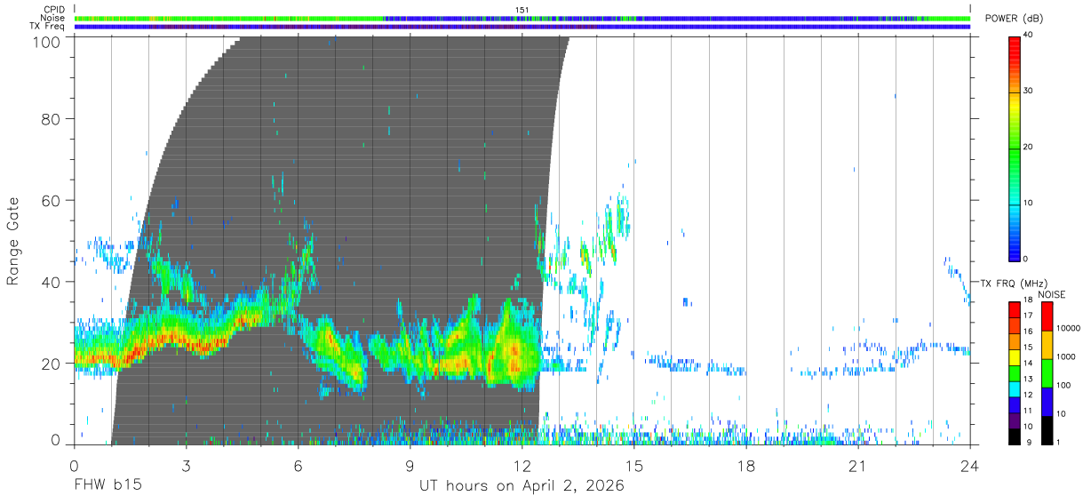This screenshot has width=1091, height=504.
Task: Click the 100 label on NOISE legend
Action: coord(1064,385)
